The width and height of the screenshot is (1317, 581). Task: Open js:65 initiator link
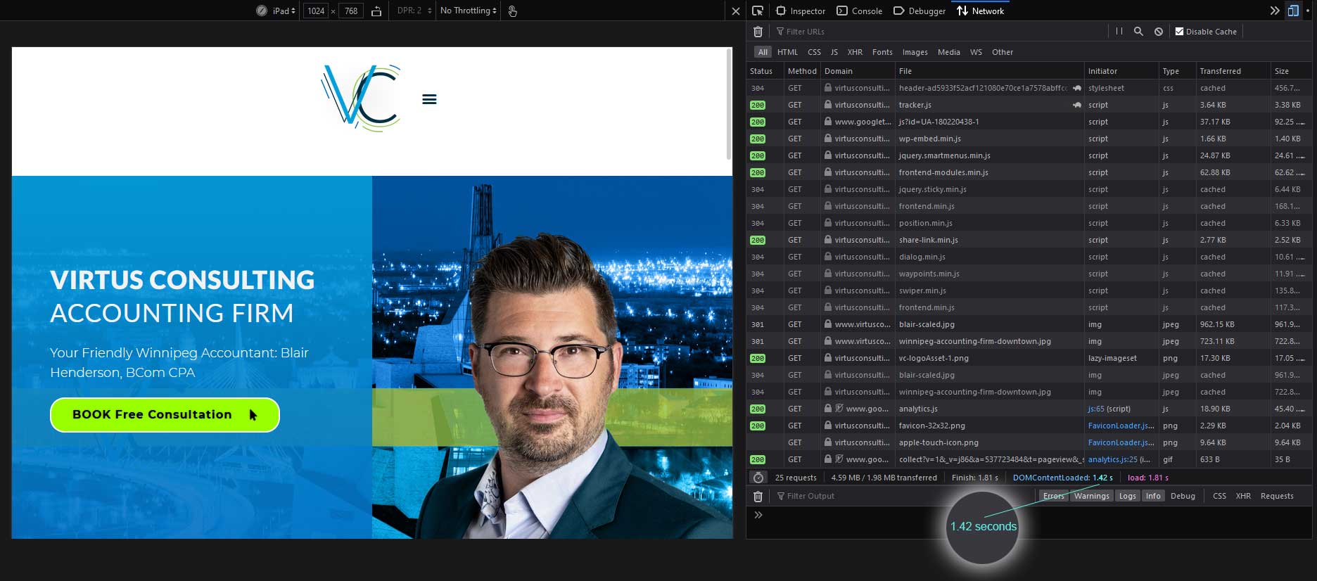[x=1096, y=409]
